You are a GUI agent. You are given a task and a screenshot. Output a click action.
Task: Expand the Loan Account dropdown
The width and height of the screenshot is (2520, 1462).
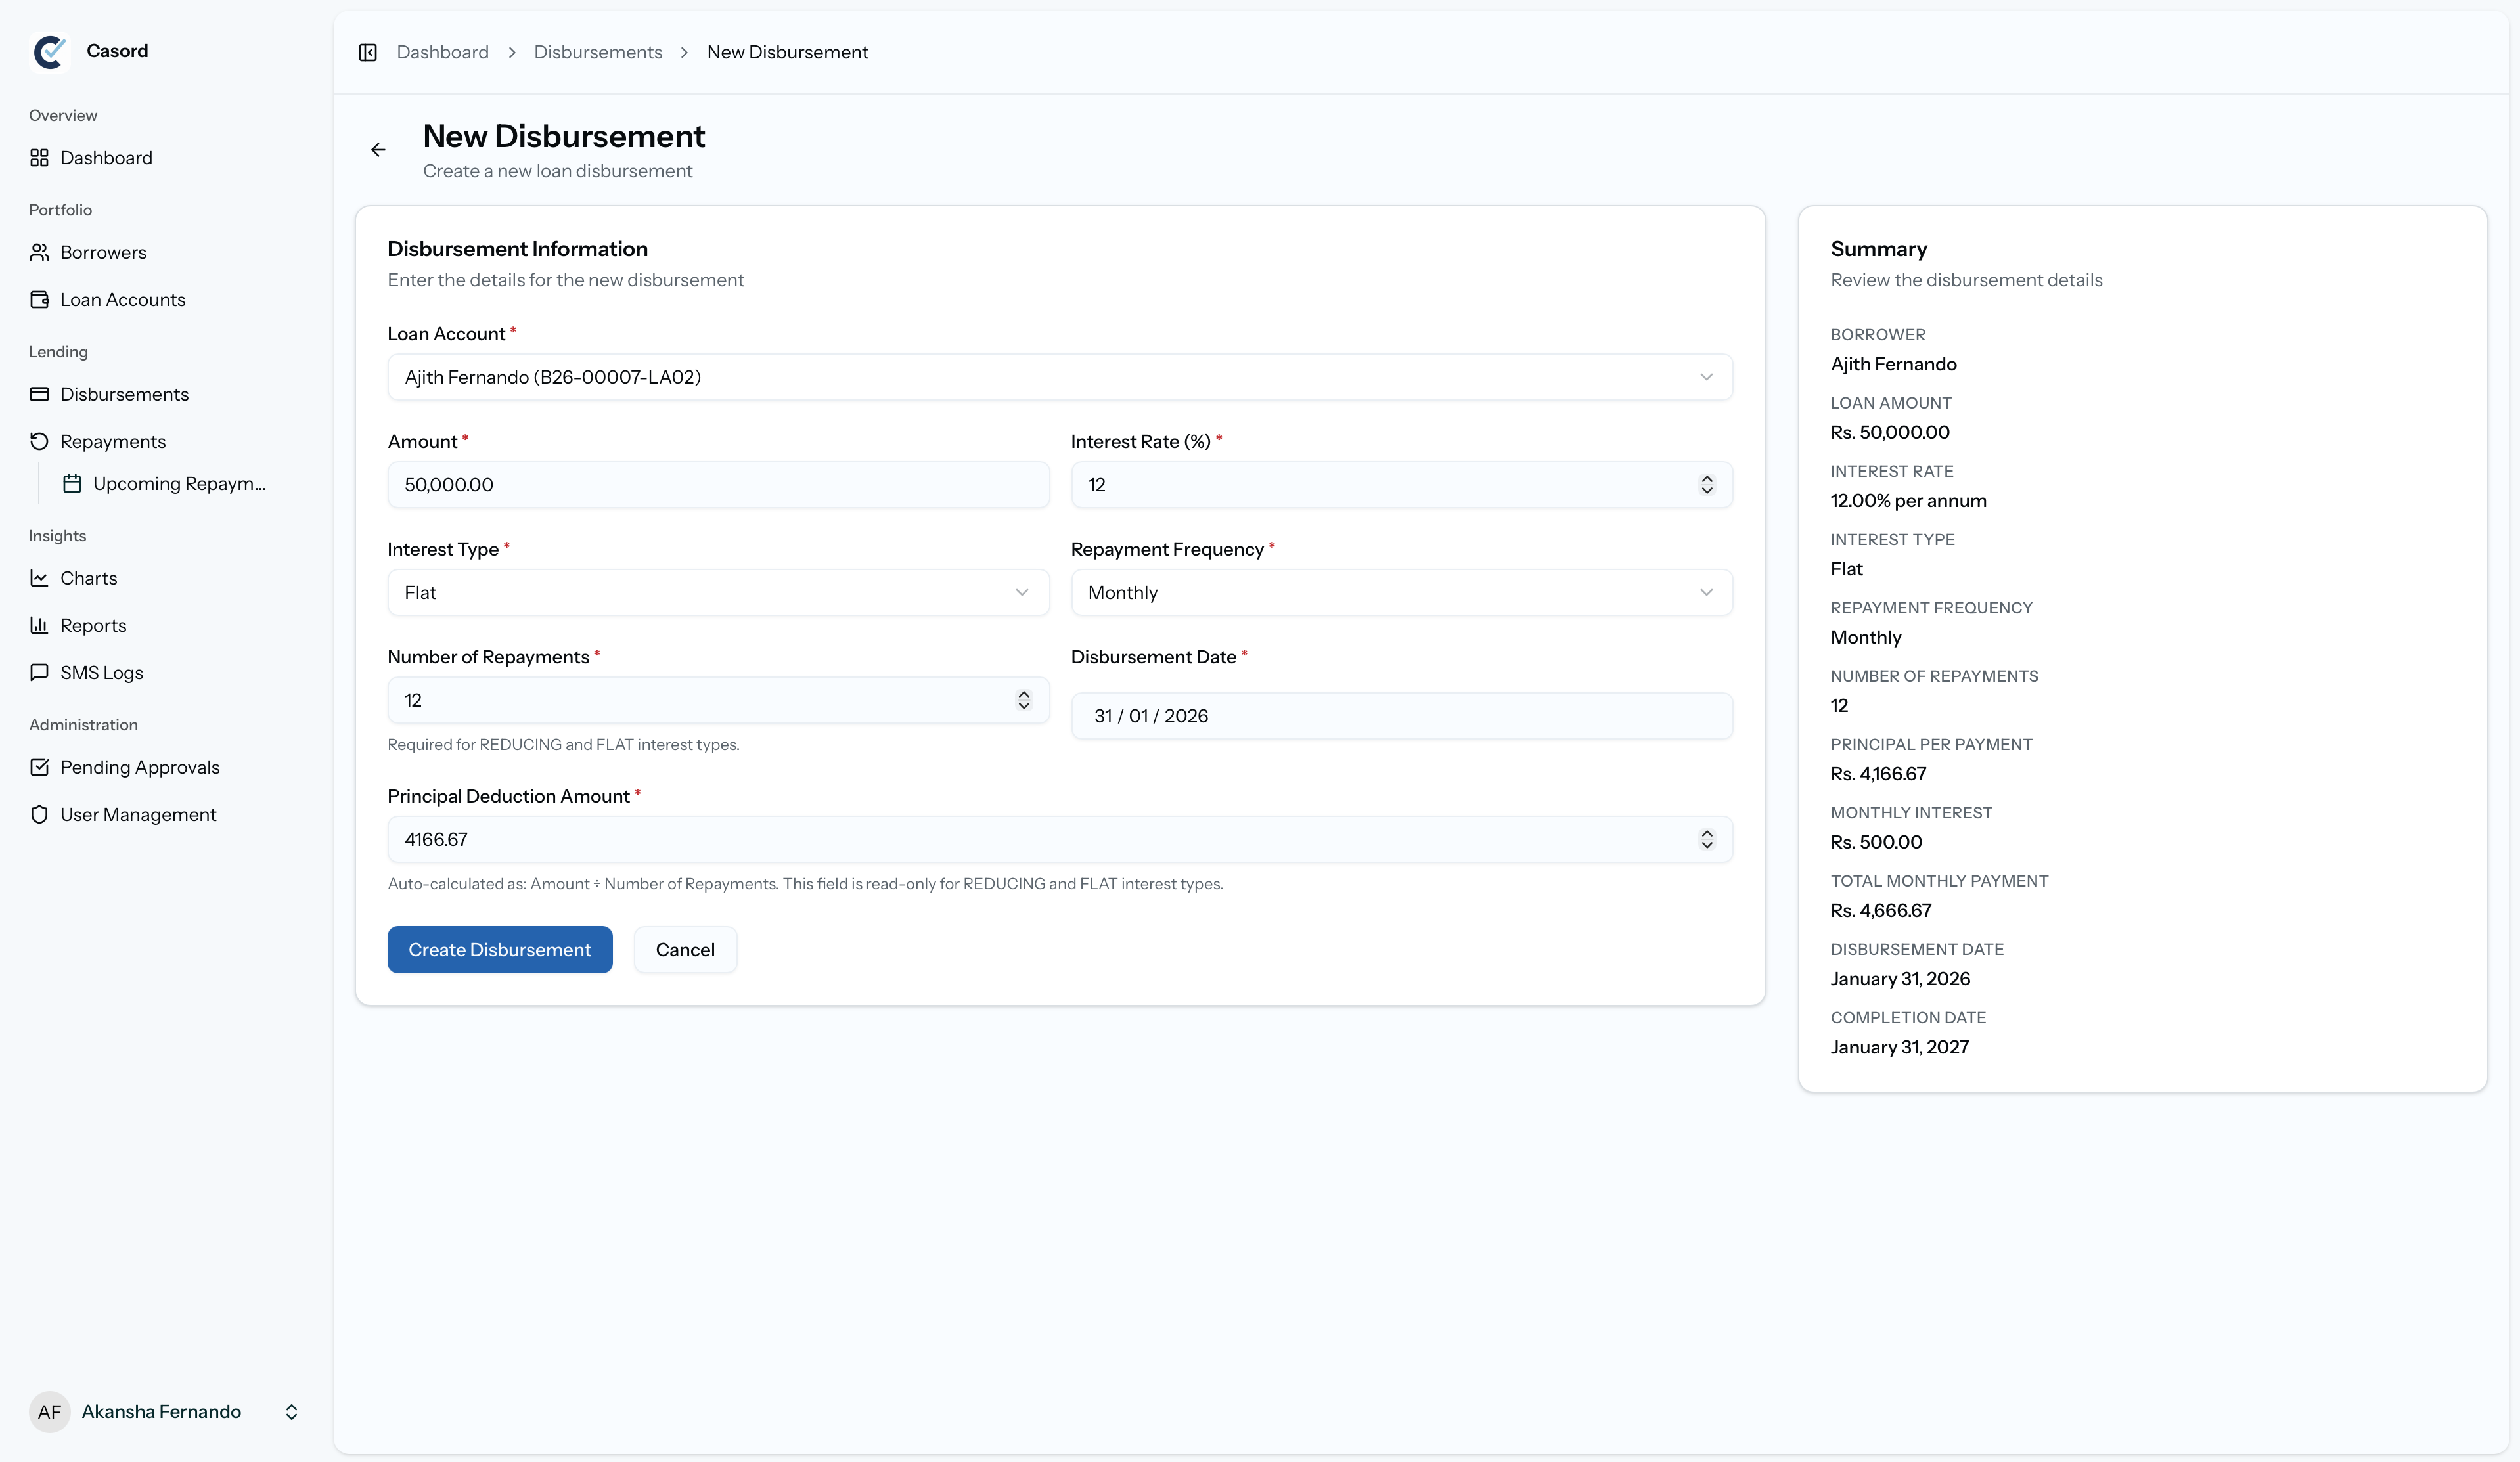[x=1059, y=377]
